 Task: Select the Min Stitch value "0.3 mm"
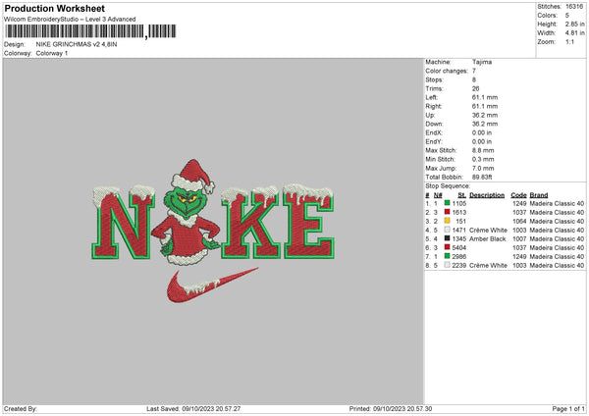pyautogui.click(x=483, y=159)
